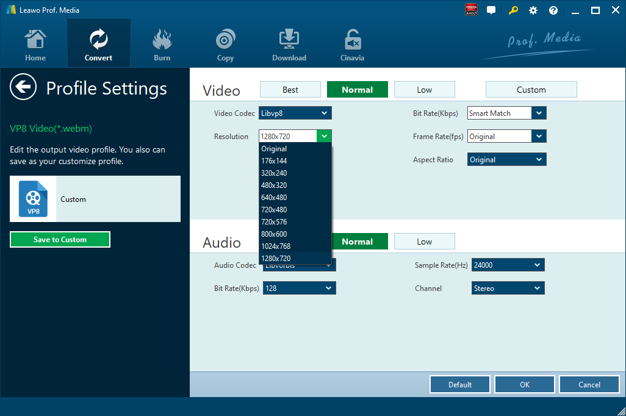
Task: Select the Low video quality preset
Action: [x=425, y=90]
